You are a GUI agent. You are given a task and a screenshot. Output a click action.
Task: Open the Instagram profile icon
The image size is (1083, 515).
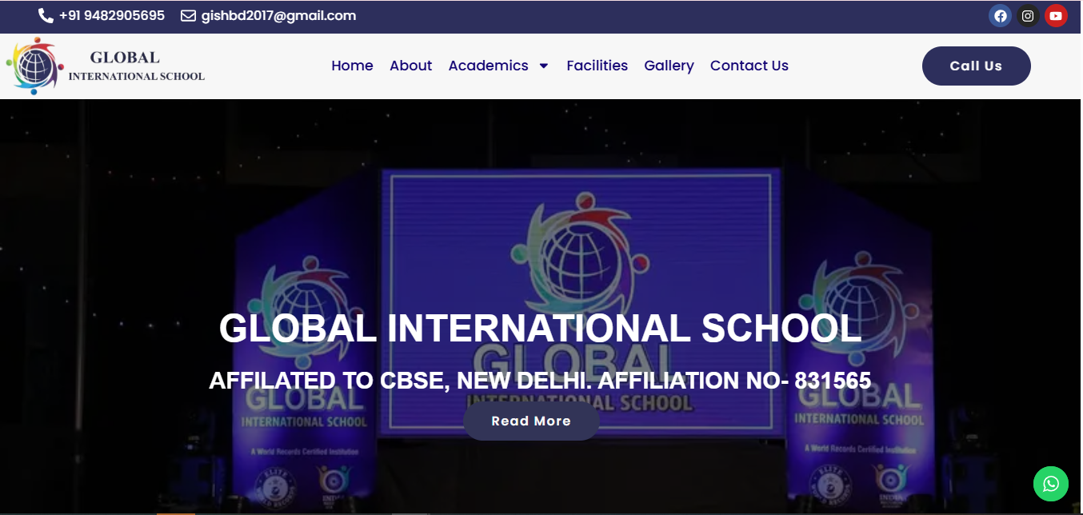pyautogui.click(x=1028, y=16)
